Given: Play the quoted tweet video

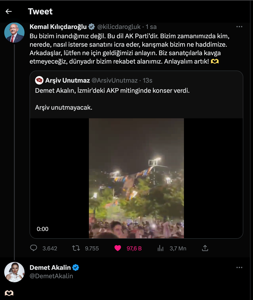Looking at the screenshot, I should 136,178.
